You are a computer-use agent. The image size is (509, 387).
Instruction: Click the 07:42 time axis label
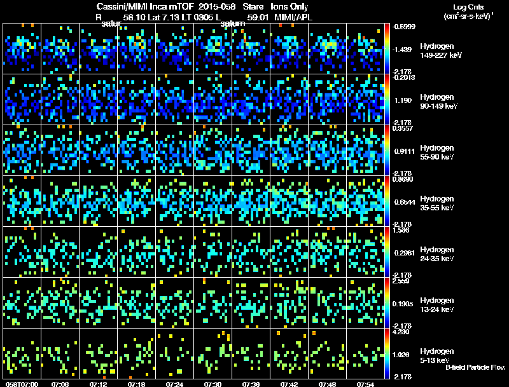pyautogui.click(x=289, y=384)
